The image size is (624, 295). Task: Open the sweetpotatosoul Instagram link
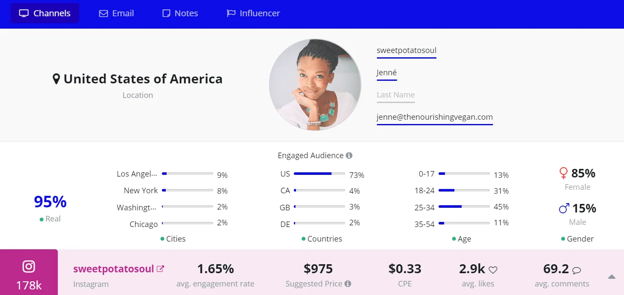click(x=113, y=269)
